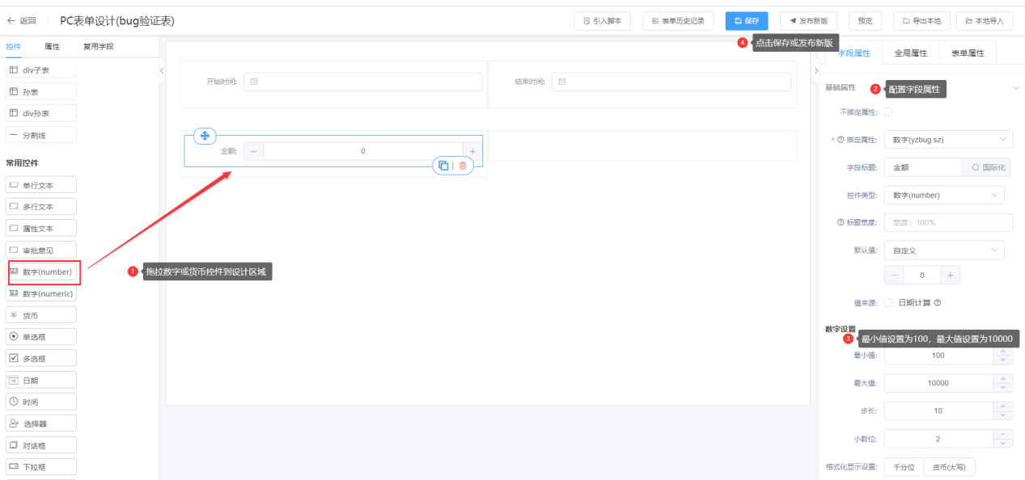
Task: Increase default value with plus button
Action: tap(951, 276)
